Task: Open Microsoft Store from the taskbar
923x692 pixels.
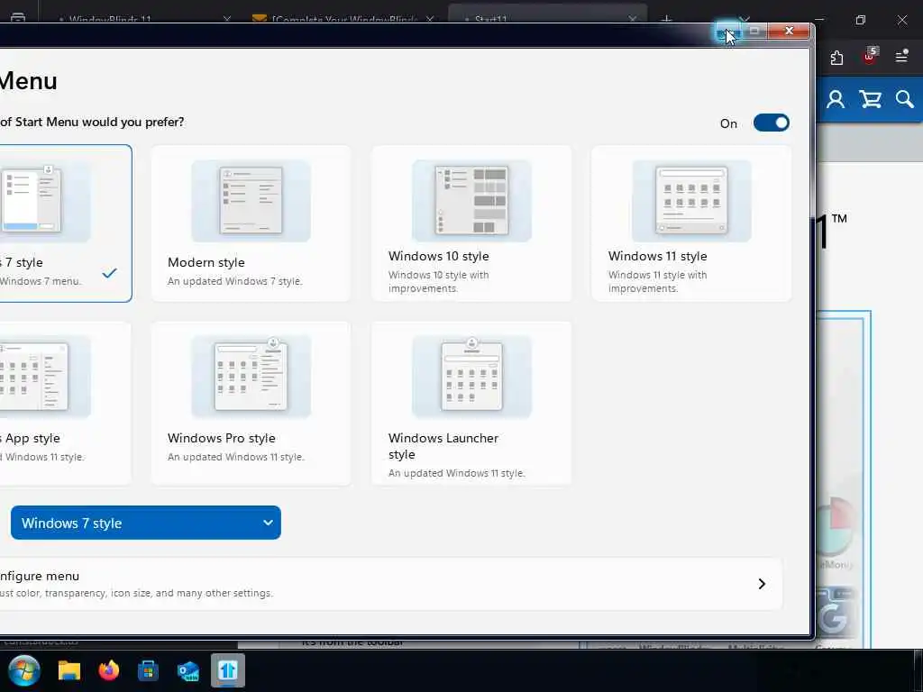Action: (x=149, y=670)
